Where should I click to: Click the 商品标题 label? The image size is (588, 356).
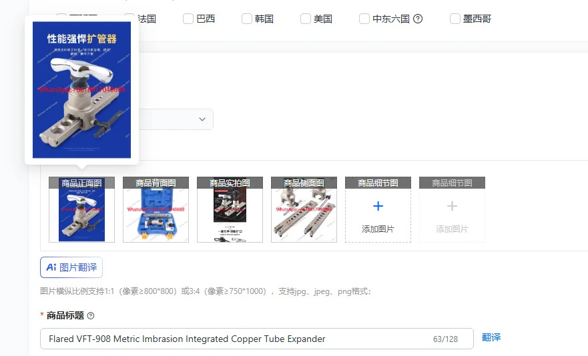(x=65, y=315)
